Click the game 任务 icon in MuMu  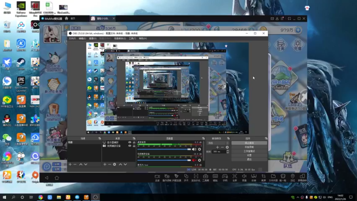coord(281,44)
